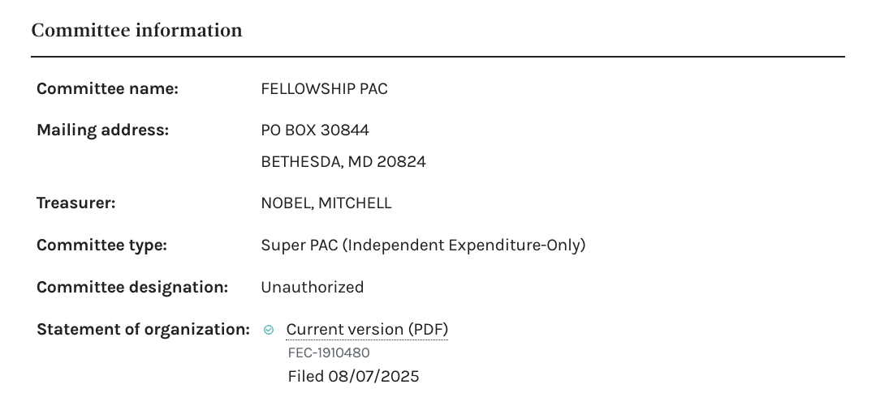Click the Committee designation label

[132, 287]
